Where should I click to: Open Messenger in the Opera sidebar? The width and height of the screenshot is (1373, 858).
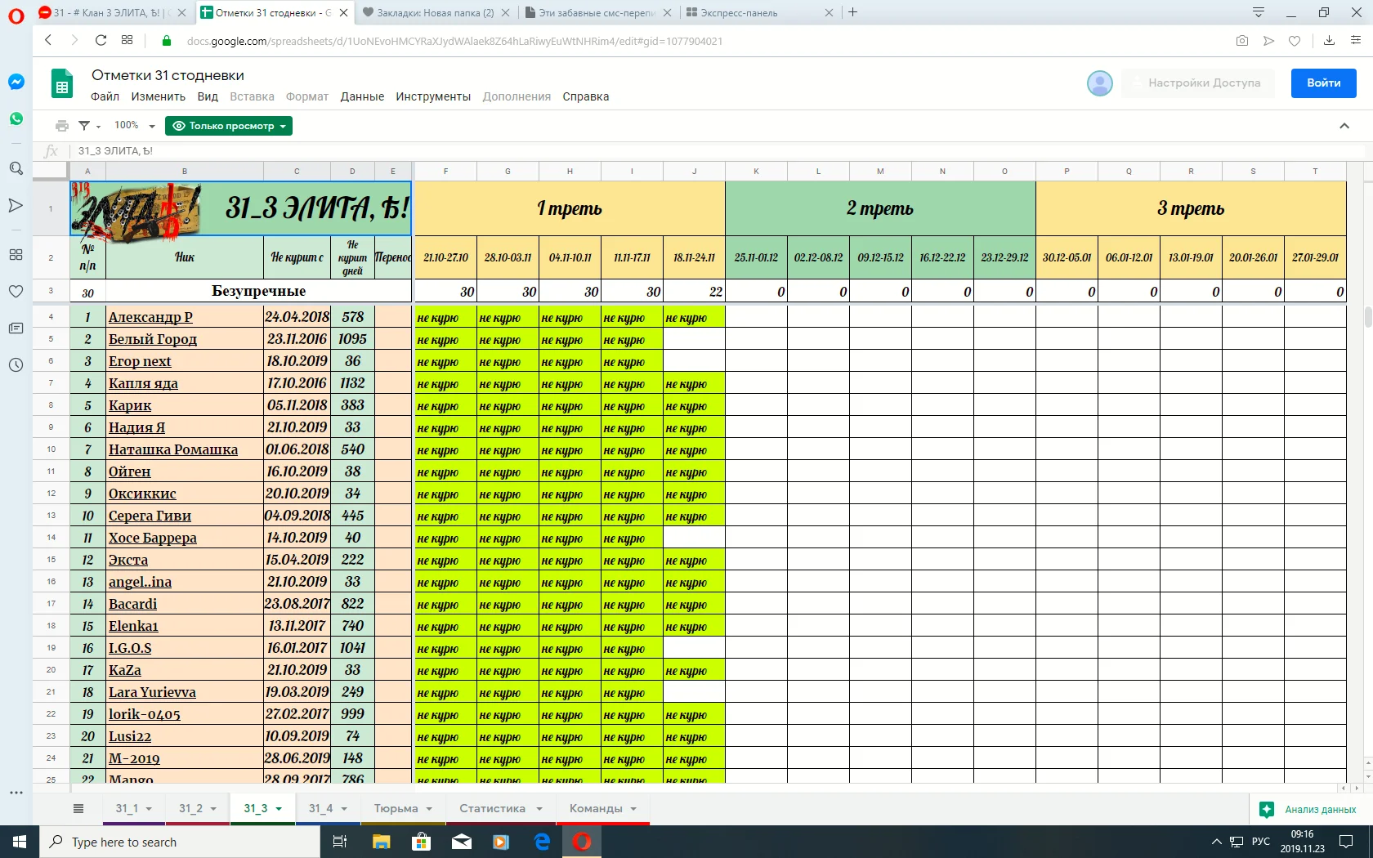pos(16,82)
